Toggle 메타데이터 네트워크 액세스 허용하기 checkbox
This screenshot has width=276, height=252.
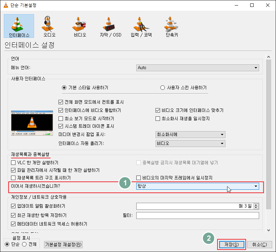(13, 224)
